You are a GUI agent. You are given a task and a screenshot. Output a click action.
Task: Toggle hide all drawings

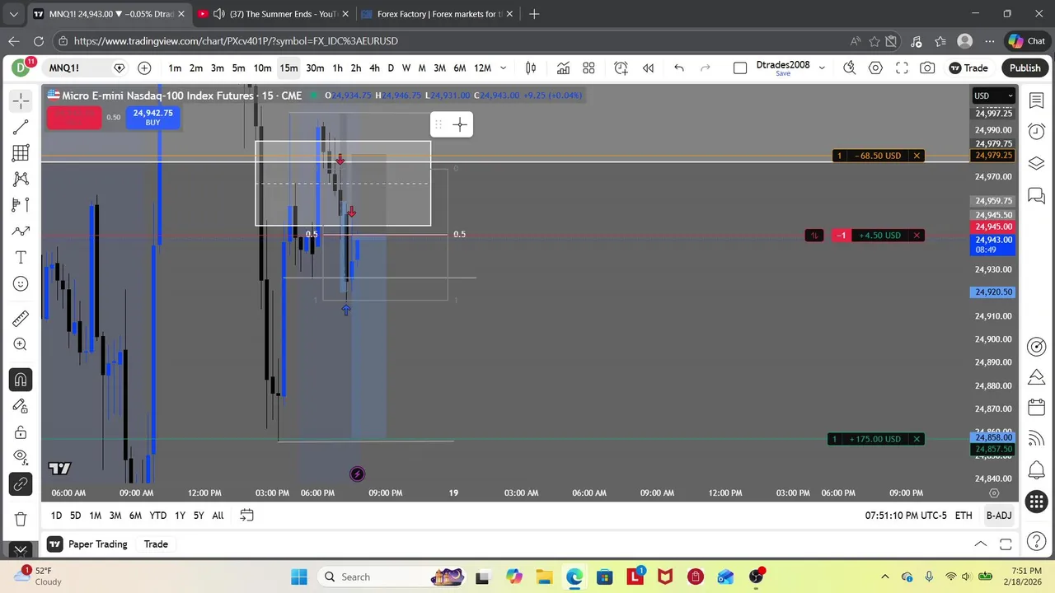[21, 458]
